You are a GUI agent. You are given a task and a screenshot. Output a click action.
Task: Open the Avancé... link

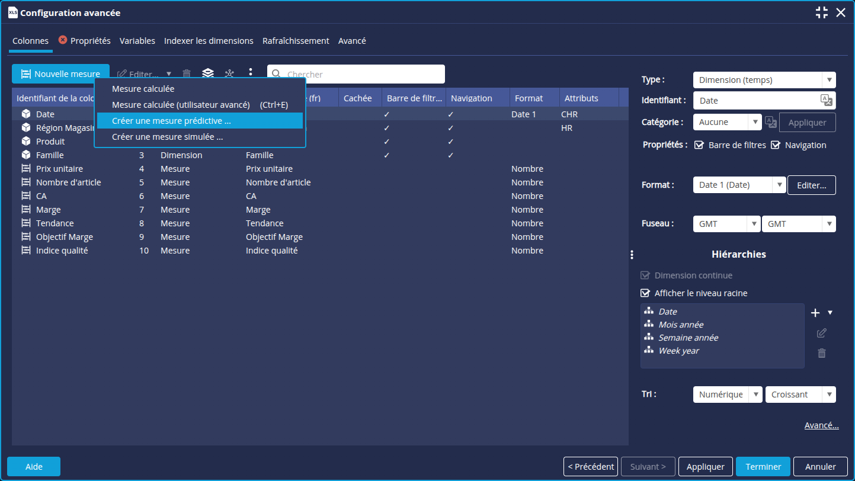click(821, 425)
